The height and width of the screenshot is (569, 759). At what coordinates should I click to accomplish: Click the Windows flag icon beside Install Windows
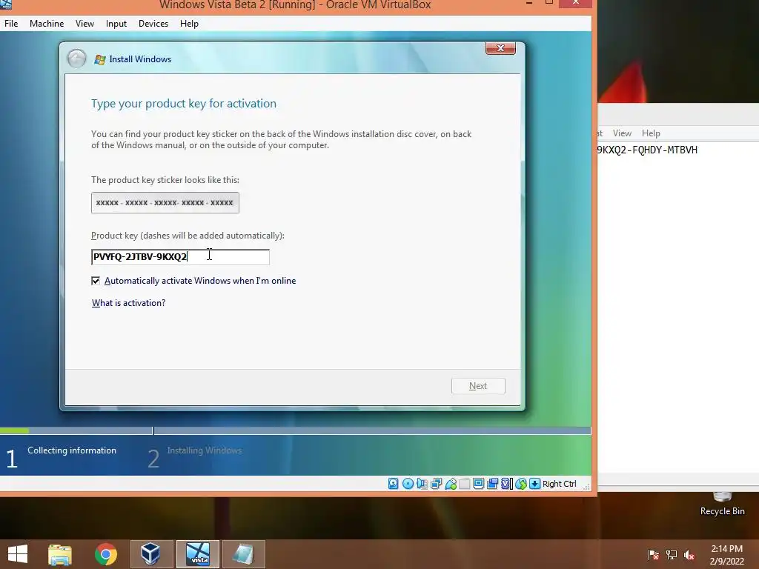[x=100, y=59]
